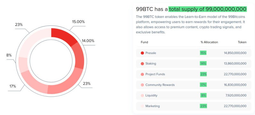Click the Project Funds legend dot
The width and height of the screenshot is (255, 115).
(142, 74)
